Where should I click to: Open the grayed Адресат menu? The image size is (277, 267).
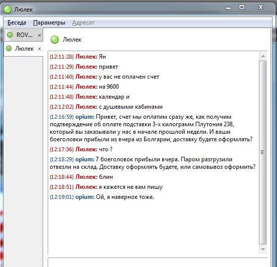(x=83, y=23)
